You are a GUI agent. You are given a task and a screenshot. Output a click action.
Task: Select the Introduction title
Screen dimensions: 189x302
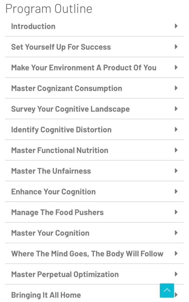[33, 26]
